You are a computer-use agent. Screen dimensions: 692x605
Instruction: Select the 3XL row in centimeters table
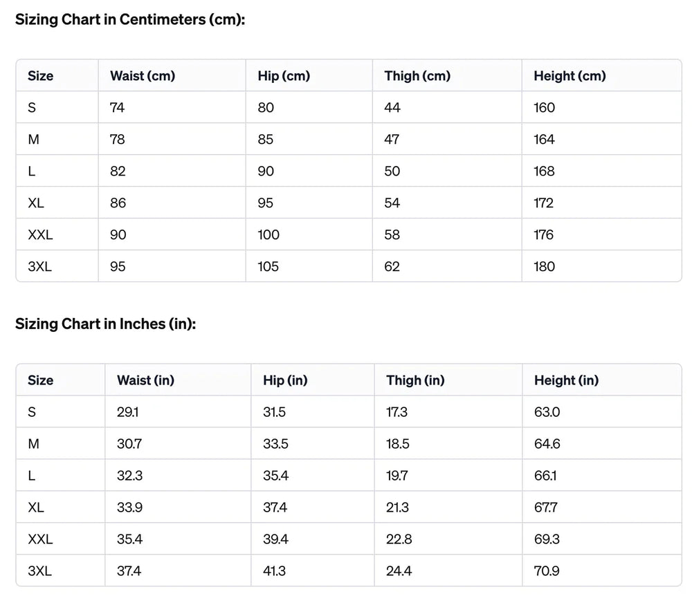[x=39, y=266]
